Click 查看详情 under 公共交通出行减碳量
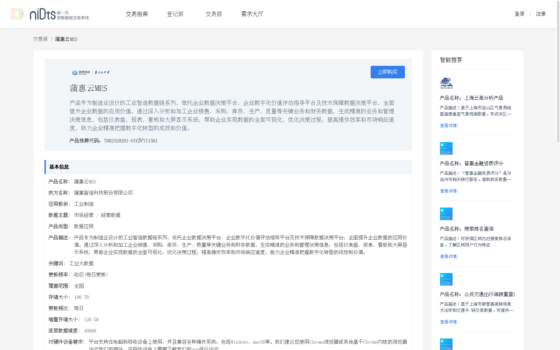Screen dimensions: 560x350 point(448,322)
